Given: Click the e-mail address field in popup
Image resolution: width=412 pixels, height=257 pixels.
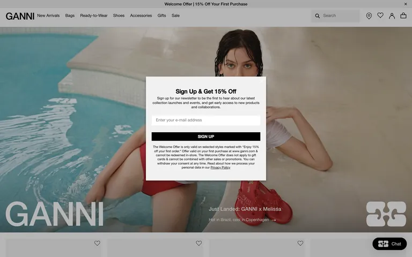Looking at the screenshot, I should [x=206, y=120].
